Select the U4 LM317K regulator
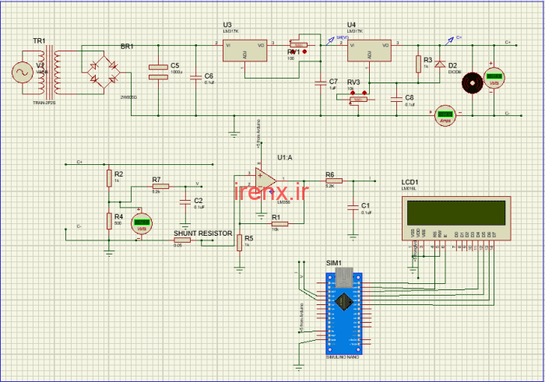Screen dimensions: 545x382 click(x=368, y=51)
